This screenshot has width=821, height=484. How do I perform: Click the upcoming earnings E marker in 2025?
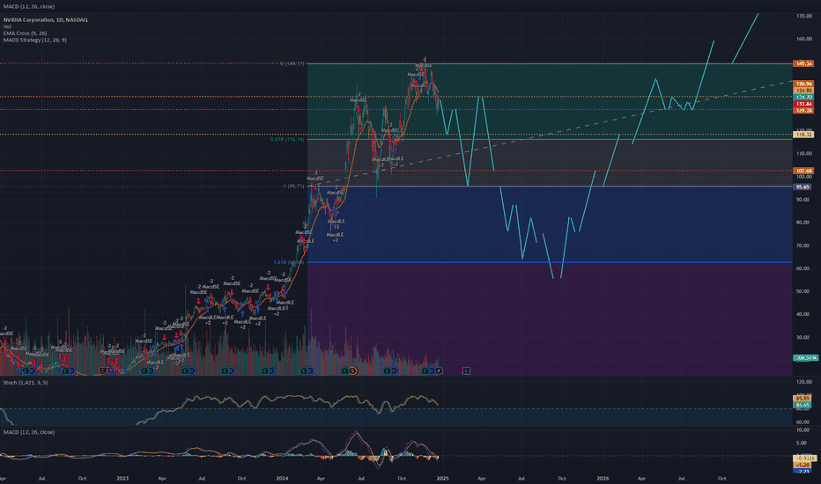(466, 371)
